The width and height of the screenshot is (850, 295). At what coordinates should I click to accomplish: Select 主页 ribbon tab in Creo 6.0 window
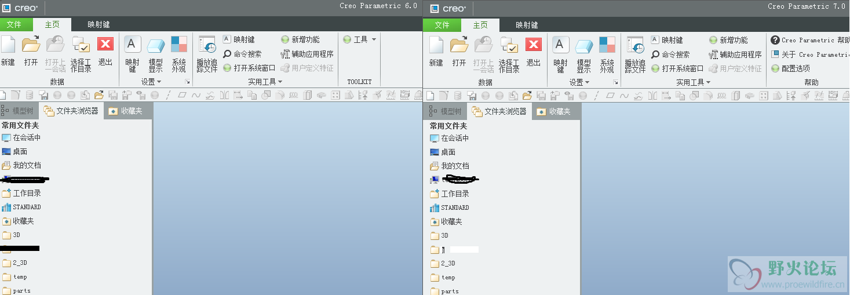tap(52, 25)
